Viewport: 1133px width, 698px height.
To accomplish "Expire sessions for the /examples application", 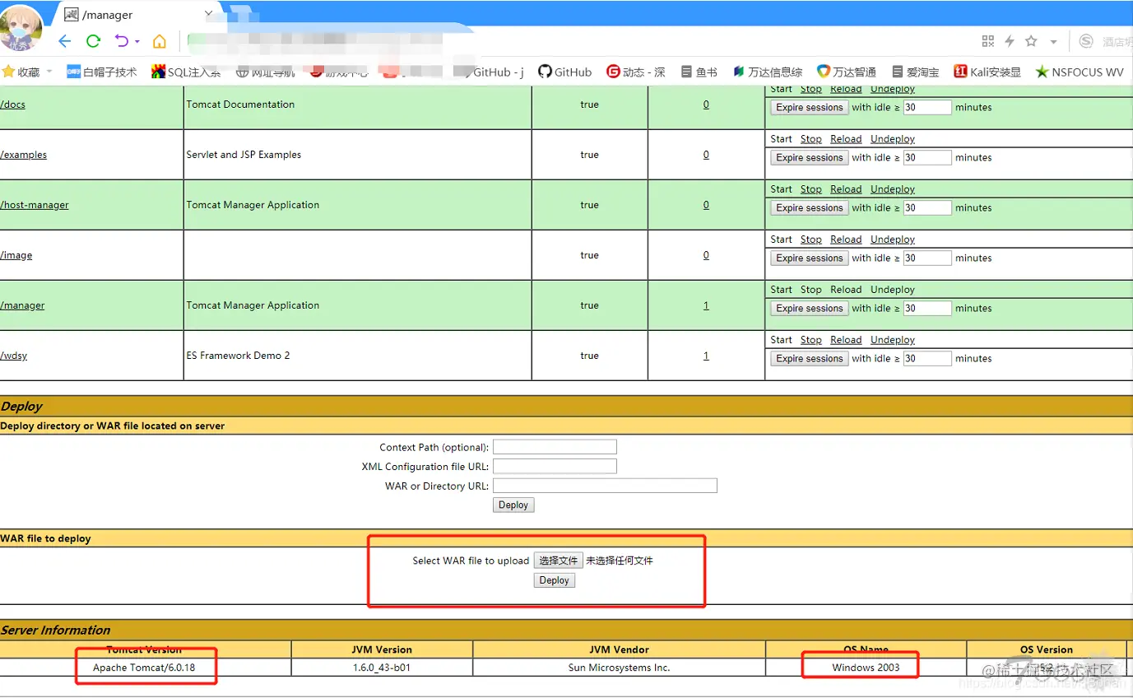I will 810,158.
